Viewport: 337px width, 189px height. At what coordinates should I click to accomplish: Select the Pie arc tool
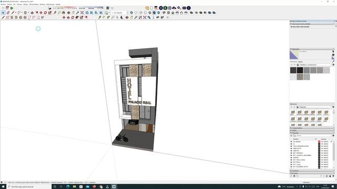[x=43, y=17]
